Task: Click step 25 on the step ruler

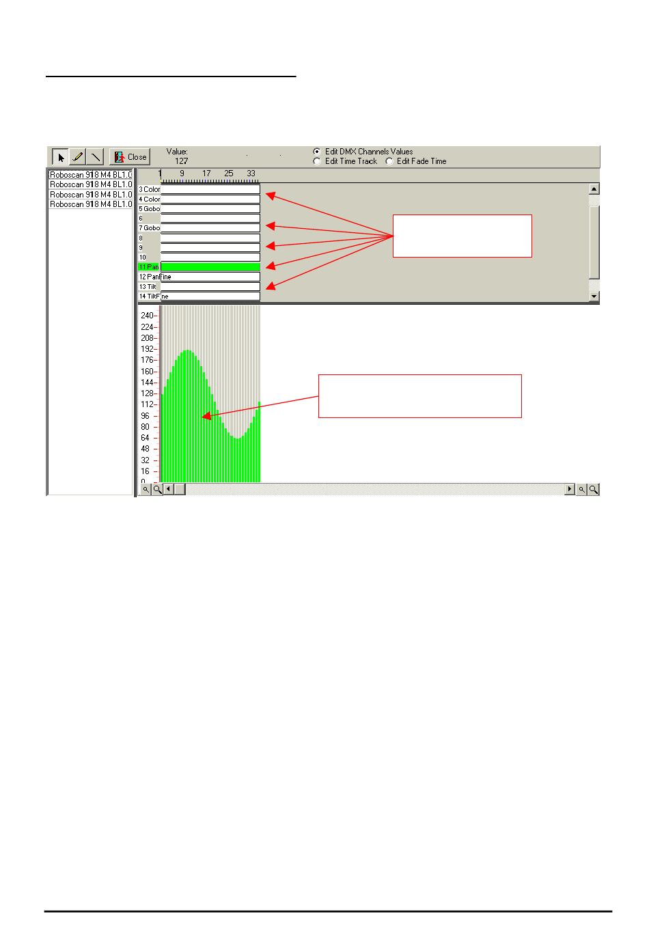Action: point(229,174)
